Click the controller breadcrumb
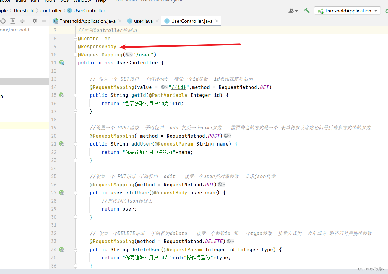This screenshot has height=274, width=388. pos(51,10)
